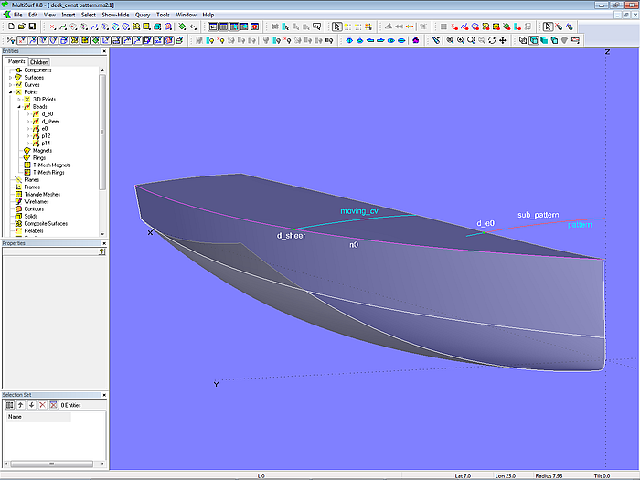Toggle the pin in Properties panel

pyautogui.click(x=101, y=251)
